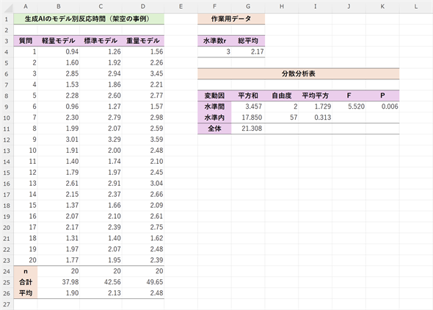Click the 分散分析表 heading cell
The width and height of the screenshot is (433, 310).
click(299, 73)
